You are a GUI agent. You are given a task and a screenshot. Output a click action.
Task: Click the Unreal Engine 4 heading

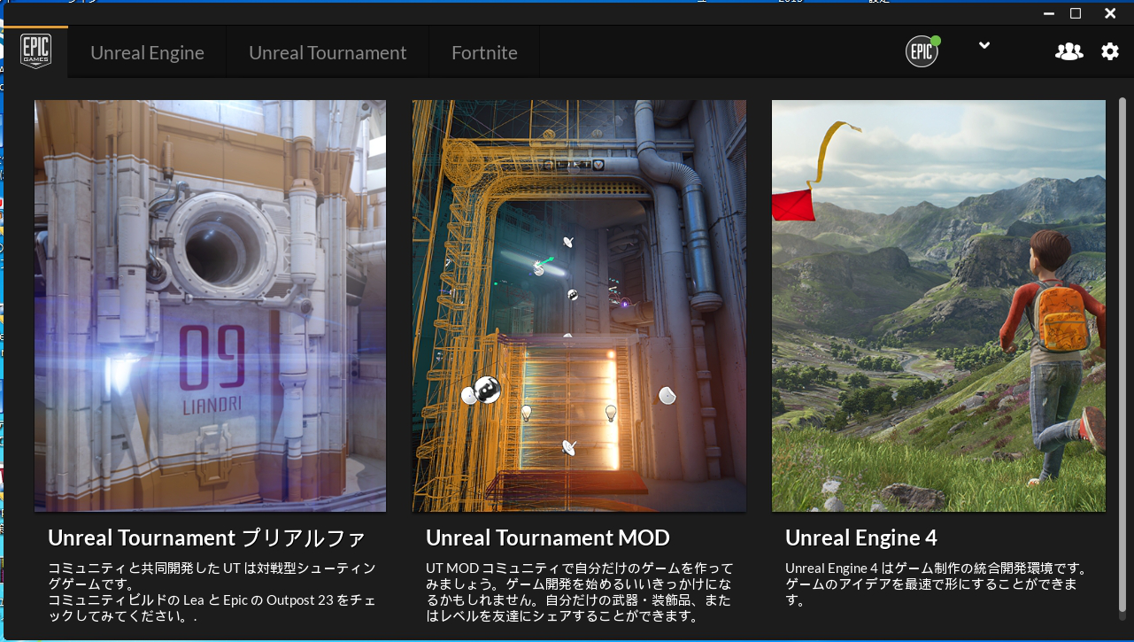[861, 538]
